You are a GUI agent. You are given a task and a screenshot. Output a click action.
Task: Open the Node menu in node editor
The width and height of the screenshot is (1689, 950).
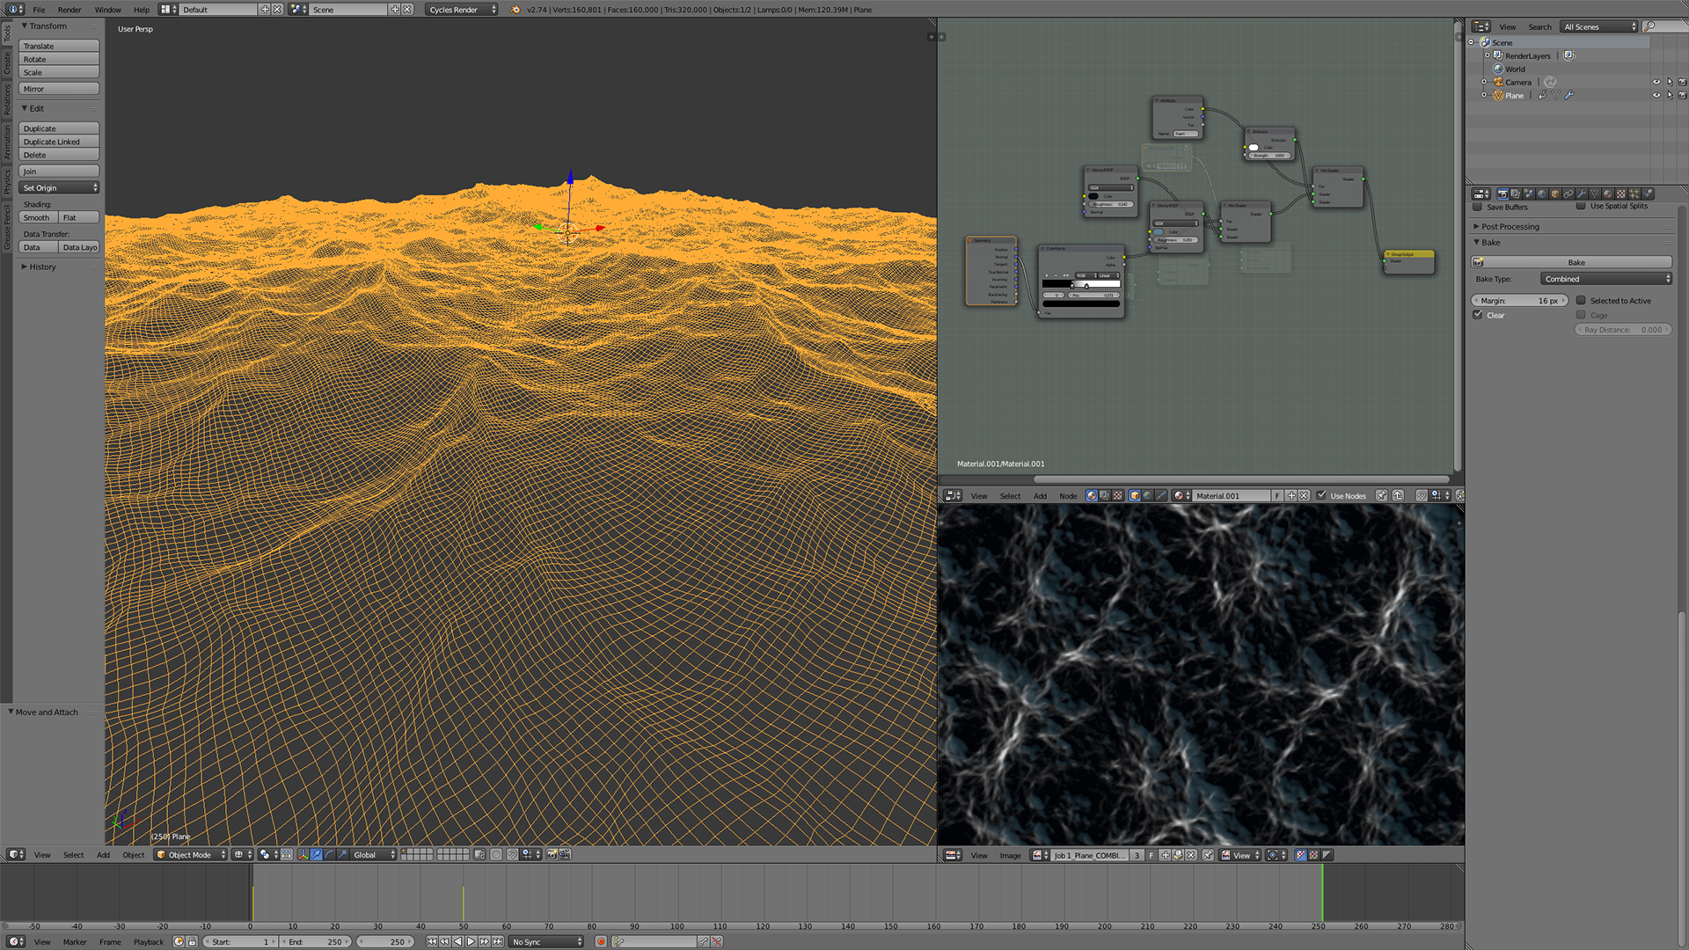tap(1067, 496)
